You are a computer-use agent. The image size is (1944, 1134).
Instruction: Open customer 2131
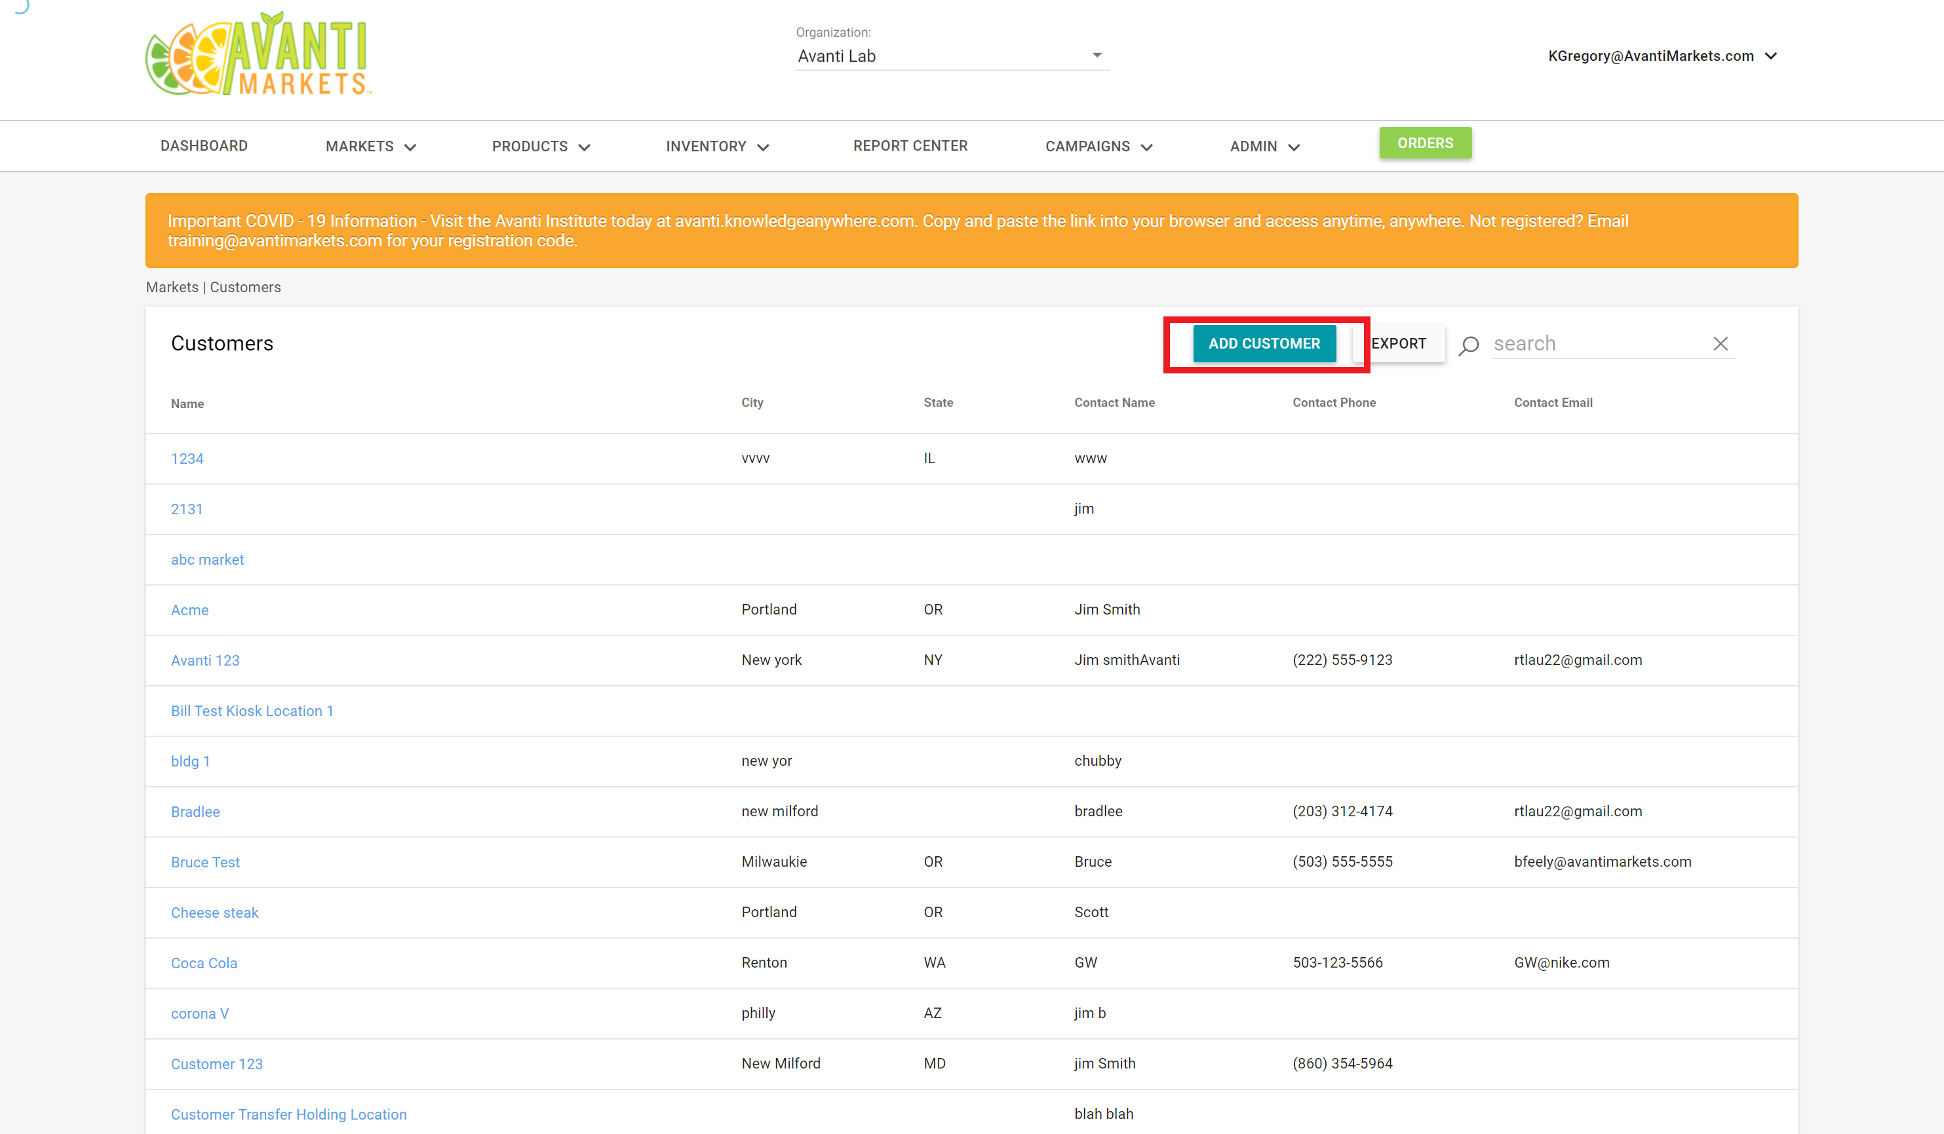coord(187,510)
